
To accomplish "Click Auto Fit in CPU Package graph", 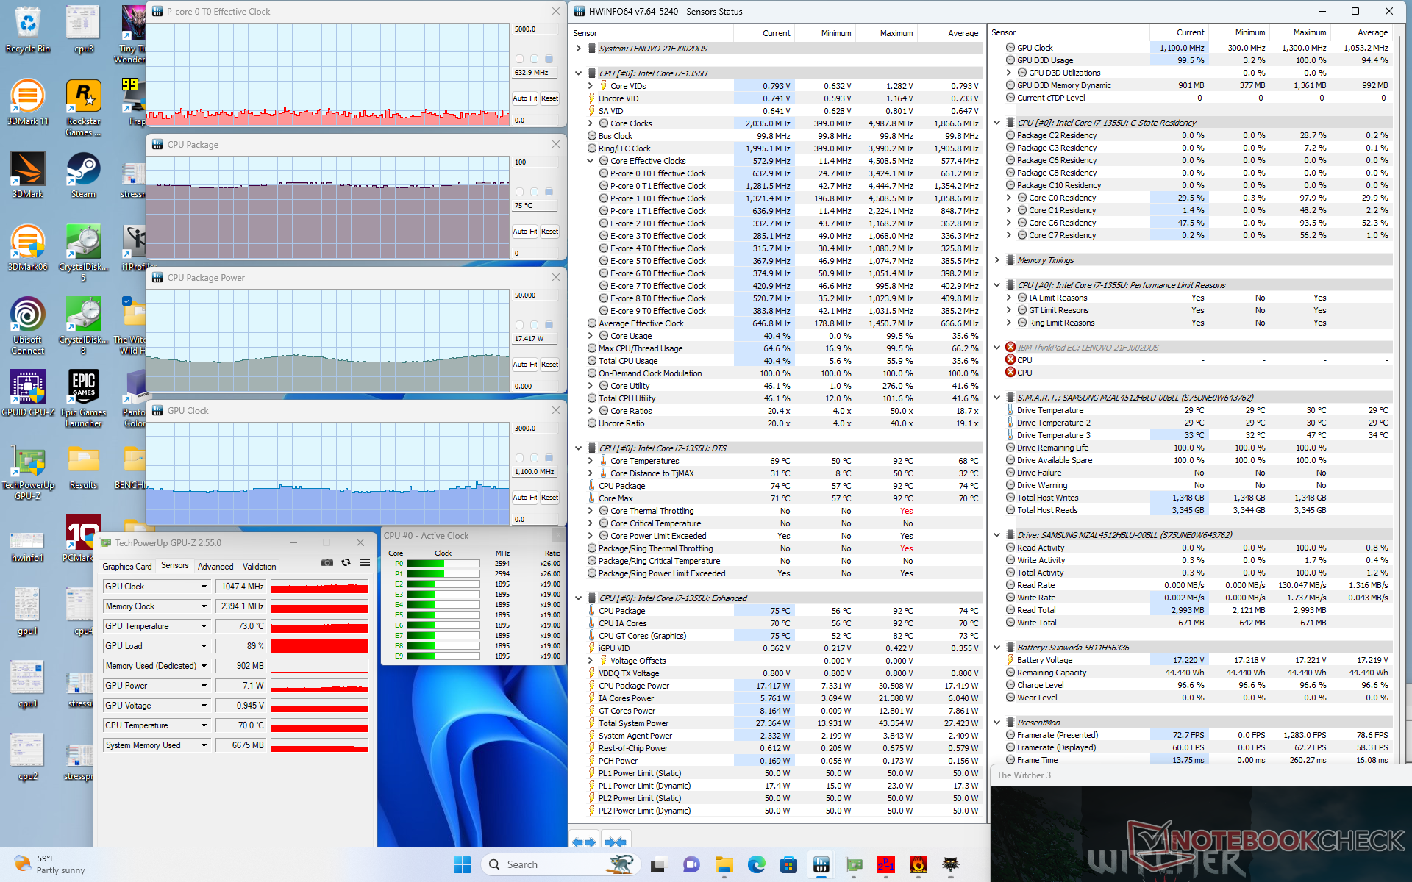I will point(525,232).
